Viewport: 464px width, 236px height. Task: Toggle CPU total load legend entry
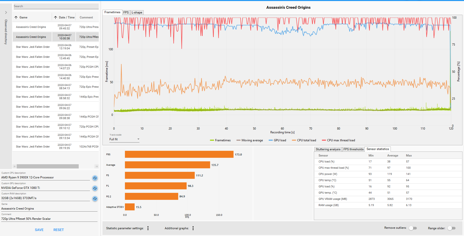point(304,140)
